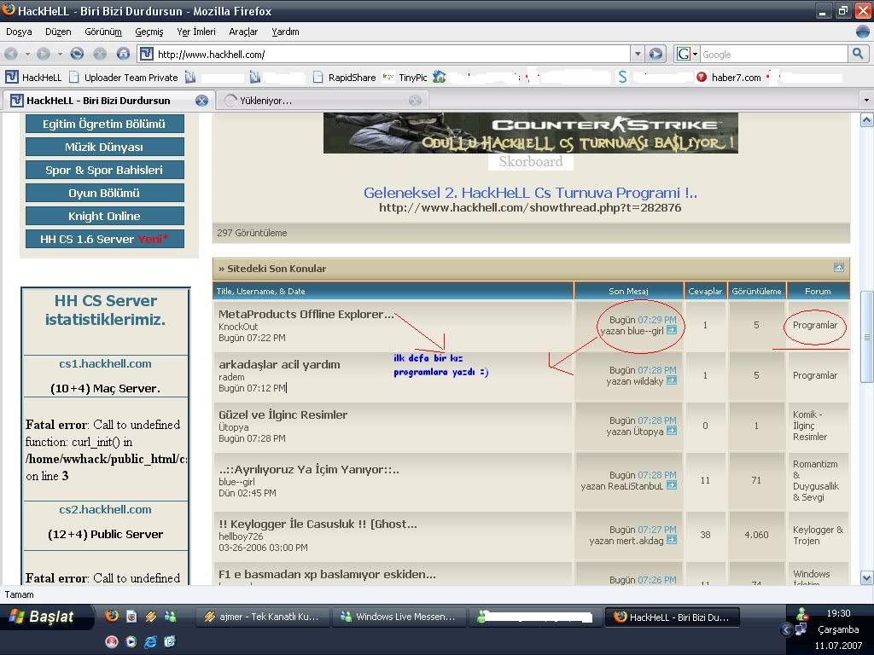Launch Messenger from Quick Launch
874x655 pixels.
coord(170,616)
